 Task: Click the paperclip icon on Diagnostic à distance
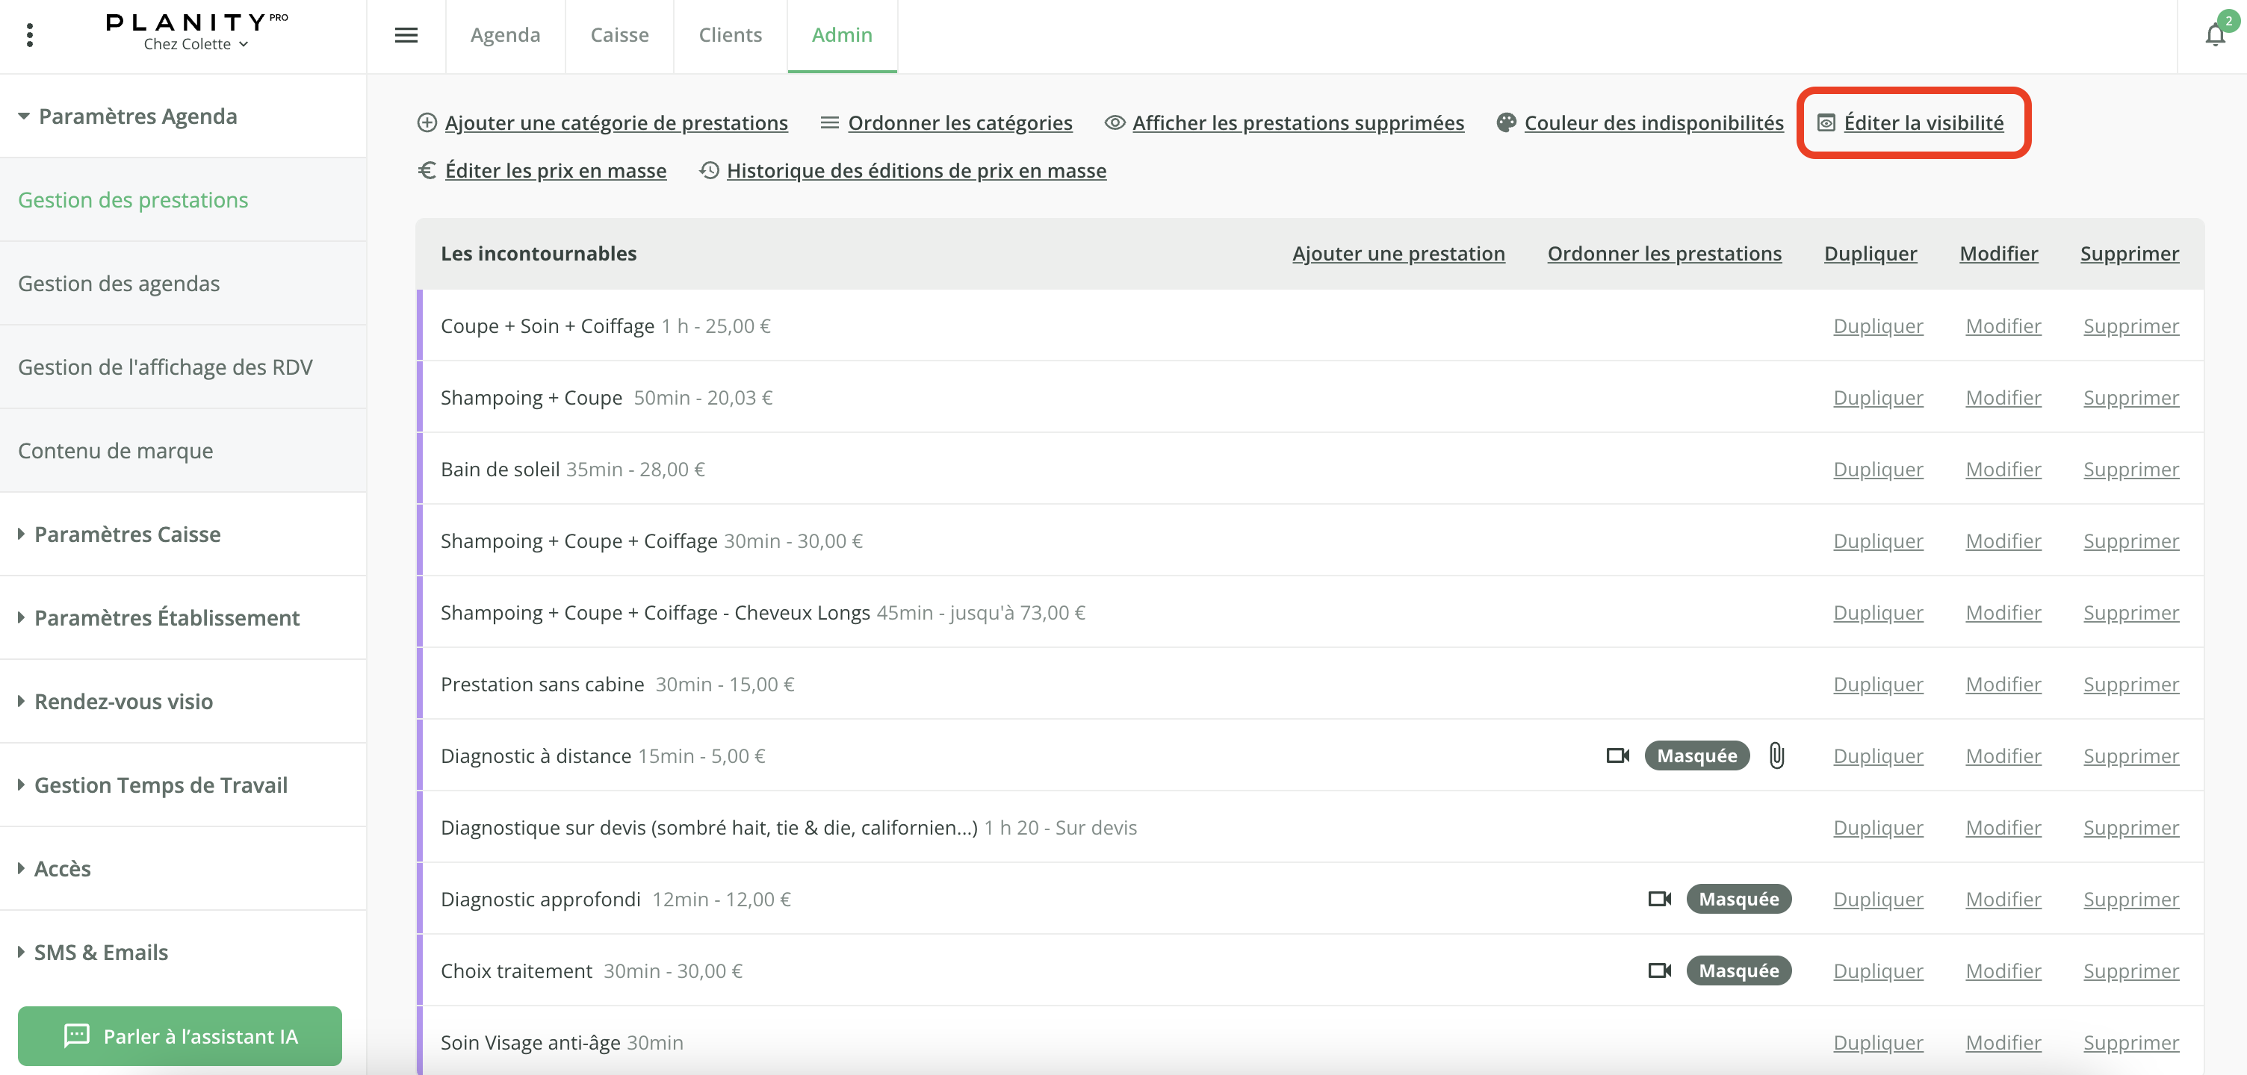point(1776,755)
